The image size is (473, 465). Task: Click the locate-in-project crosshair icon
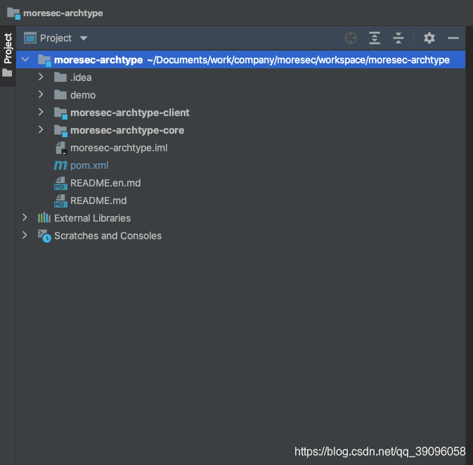point(351,38)
